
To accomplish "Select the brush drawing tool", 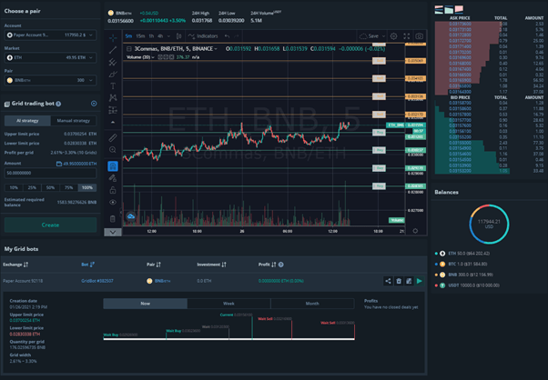I will 113,74.
